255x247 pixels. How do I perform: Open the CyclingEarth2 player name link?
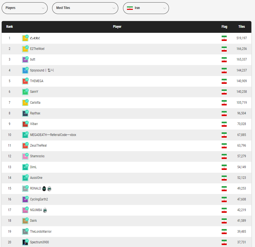pos(40,199)
